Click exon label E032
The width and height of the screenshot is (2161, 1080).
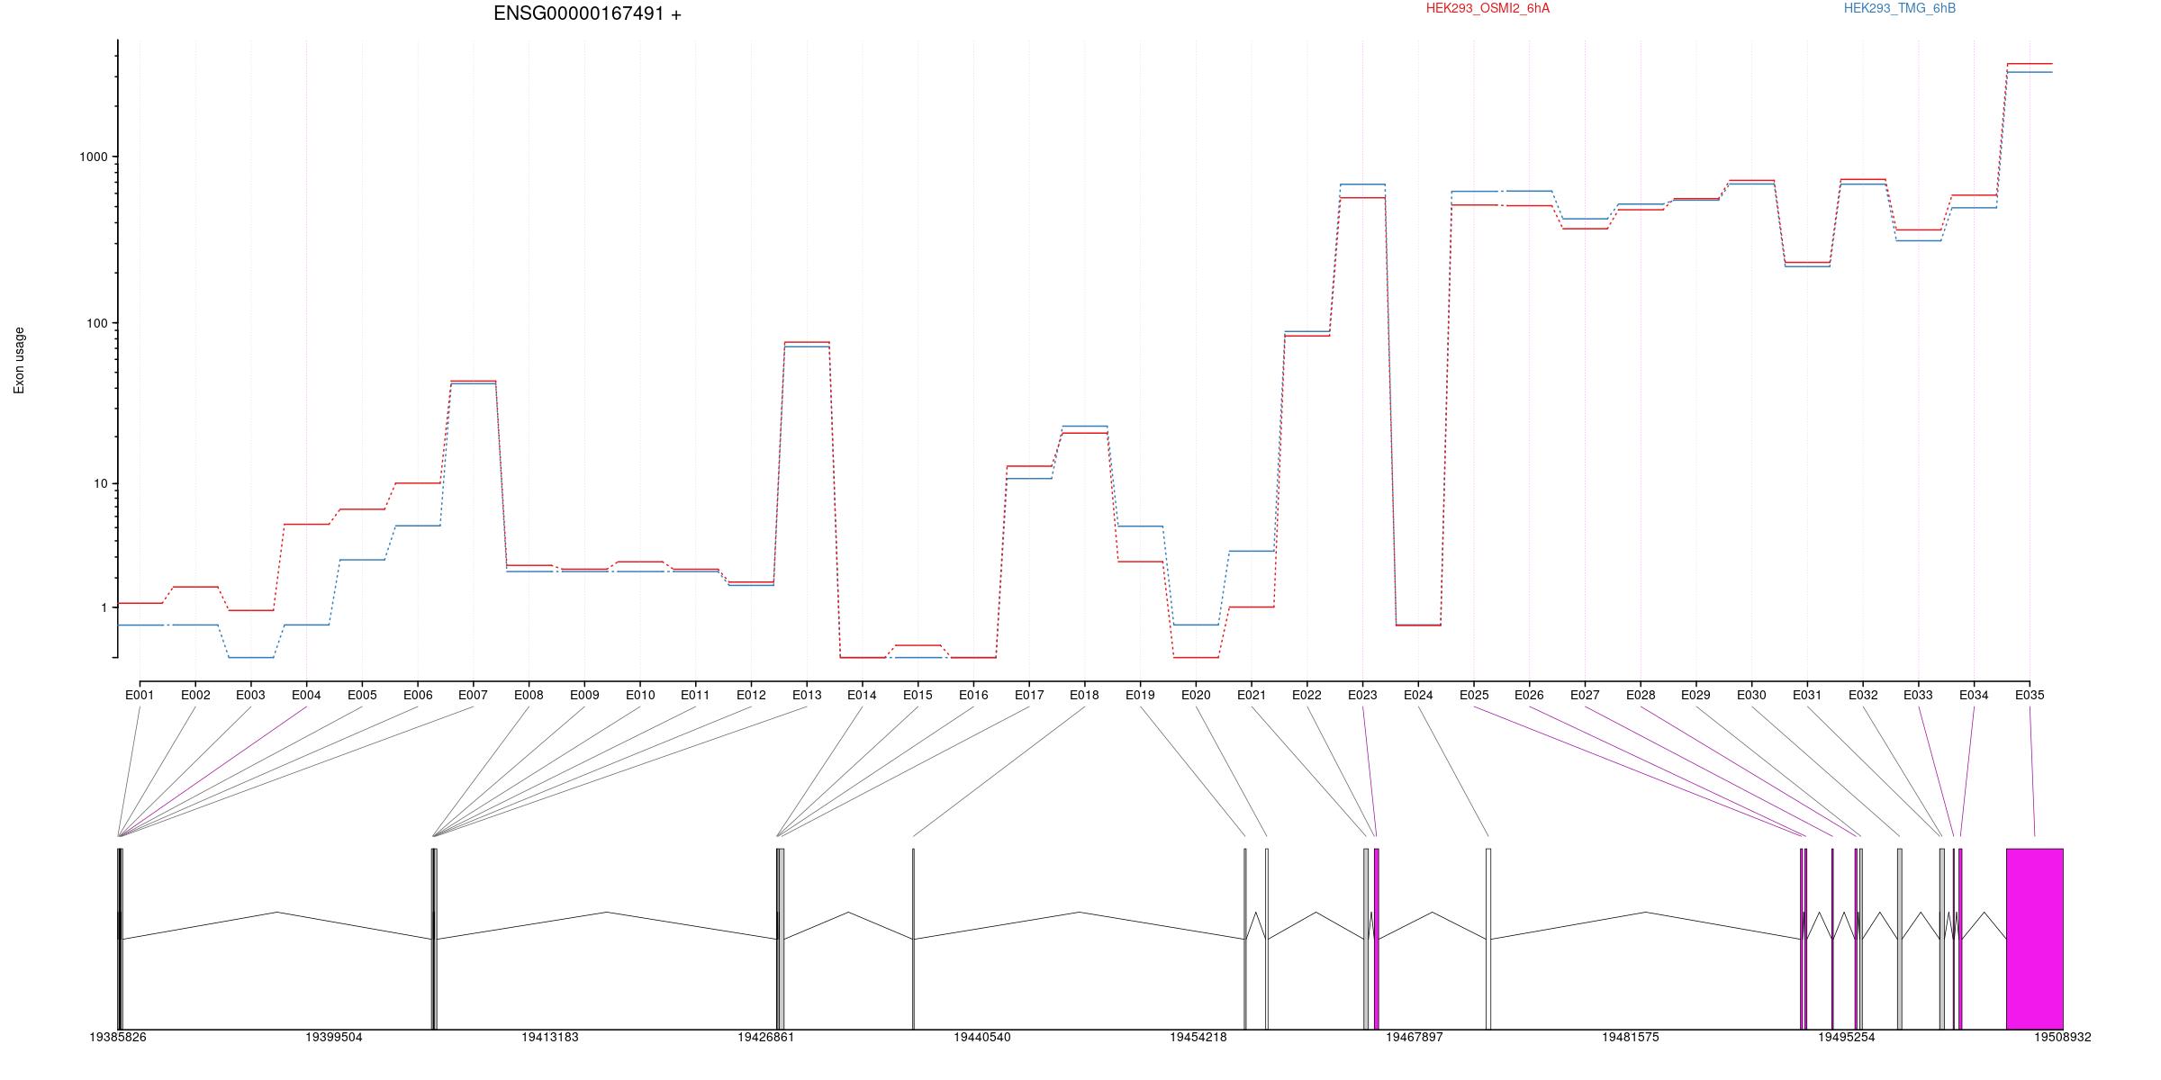1863,695
